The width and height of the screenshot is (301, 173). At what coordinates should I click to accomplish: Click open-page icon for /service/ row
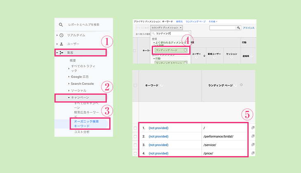click(x=253, y=145)
